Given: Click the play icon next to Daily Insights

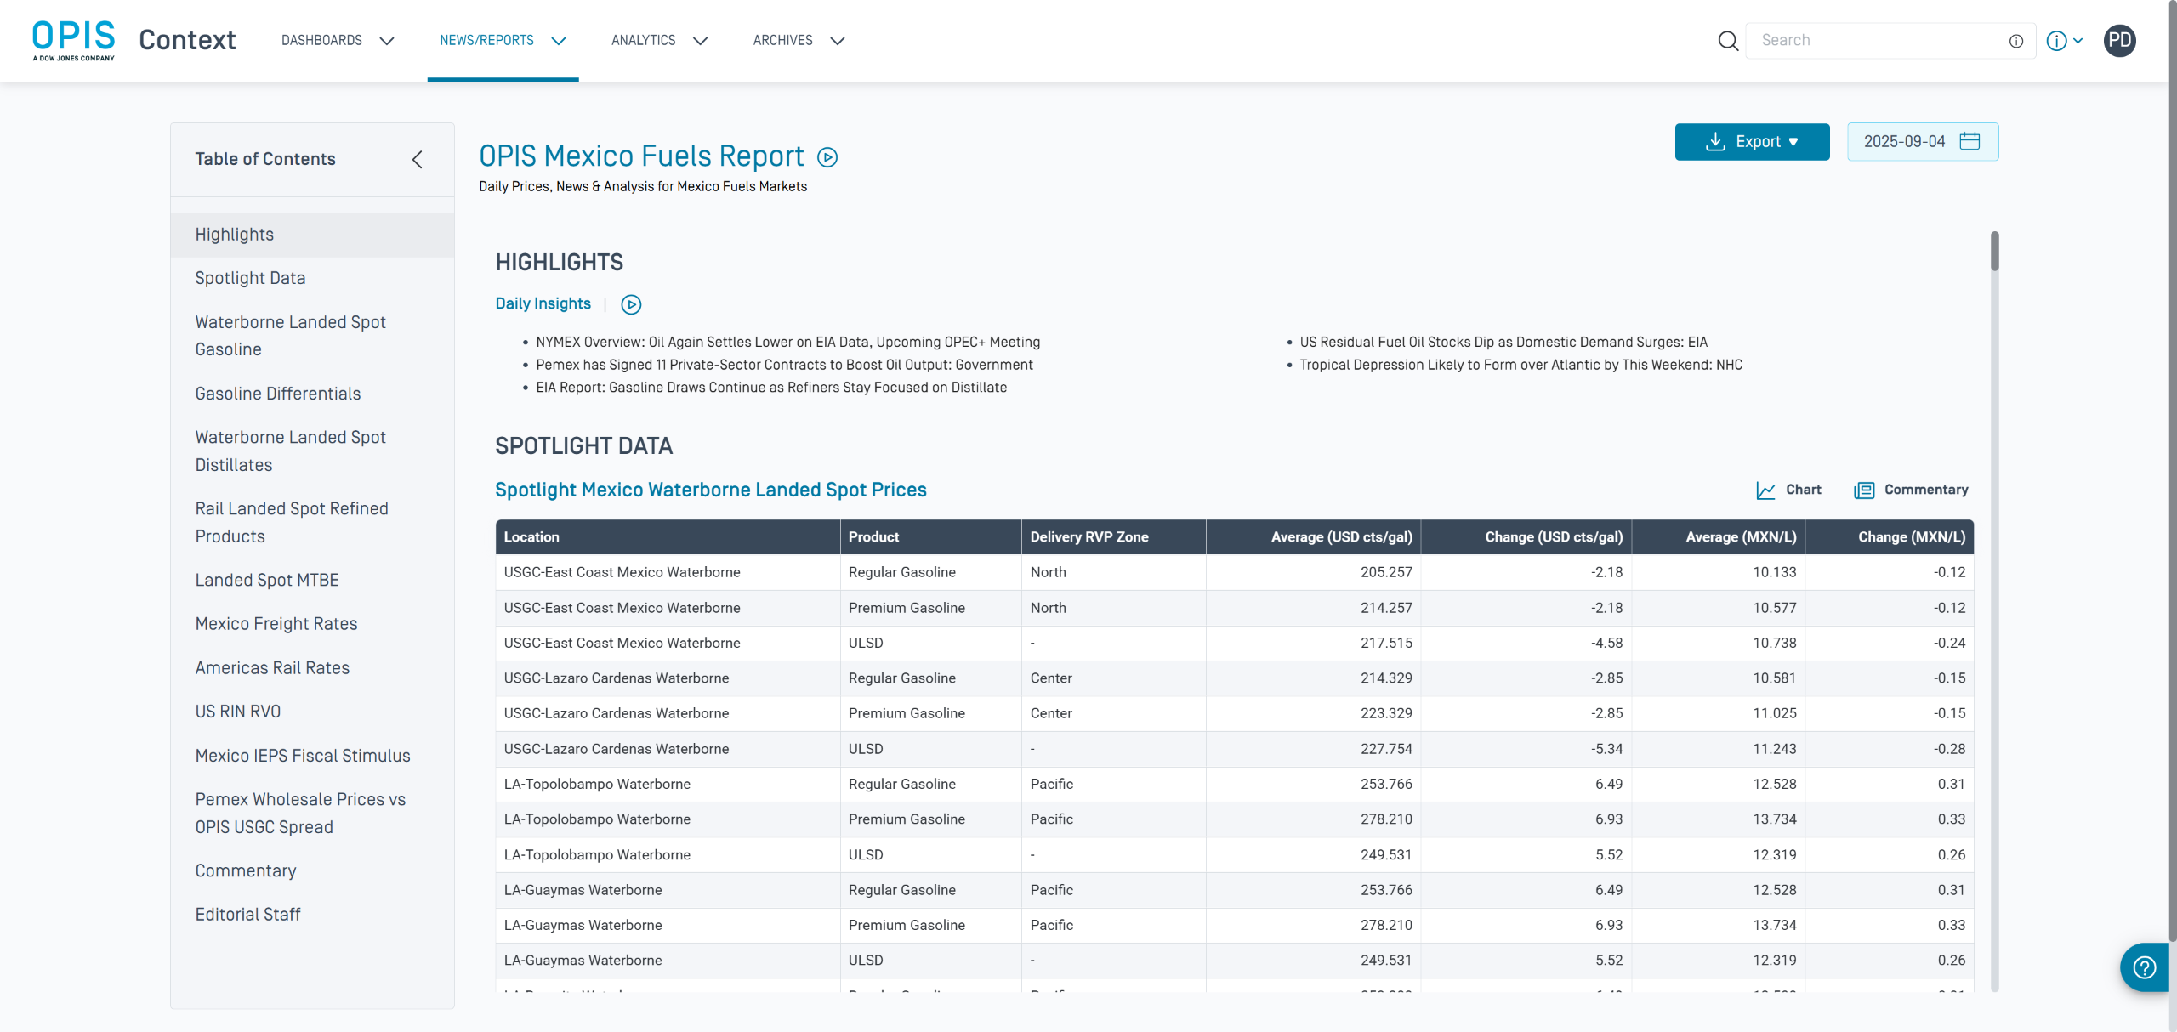Looking at the screenshot, I should click(x=631, y=304).
